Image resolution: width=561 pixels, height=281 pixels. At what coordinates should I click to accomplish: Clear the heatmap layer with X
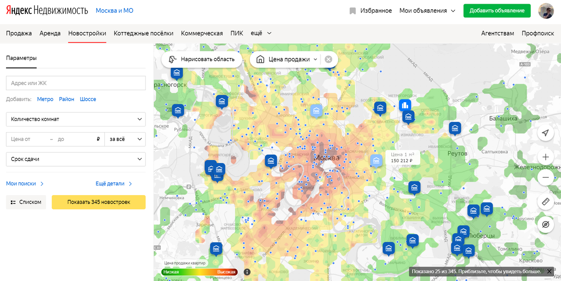click(328, 59)
